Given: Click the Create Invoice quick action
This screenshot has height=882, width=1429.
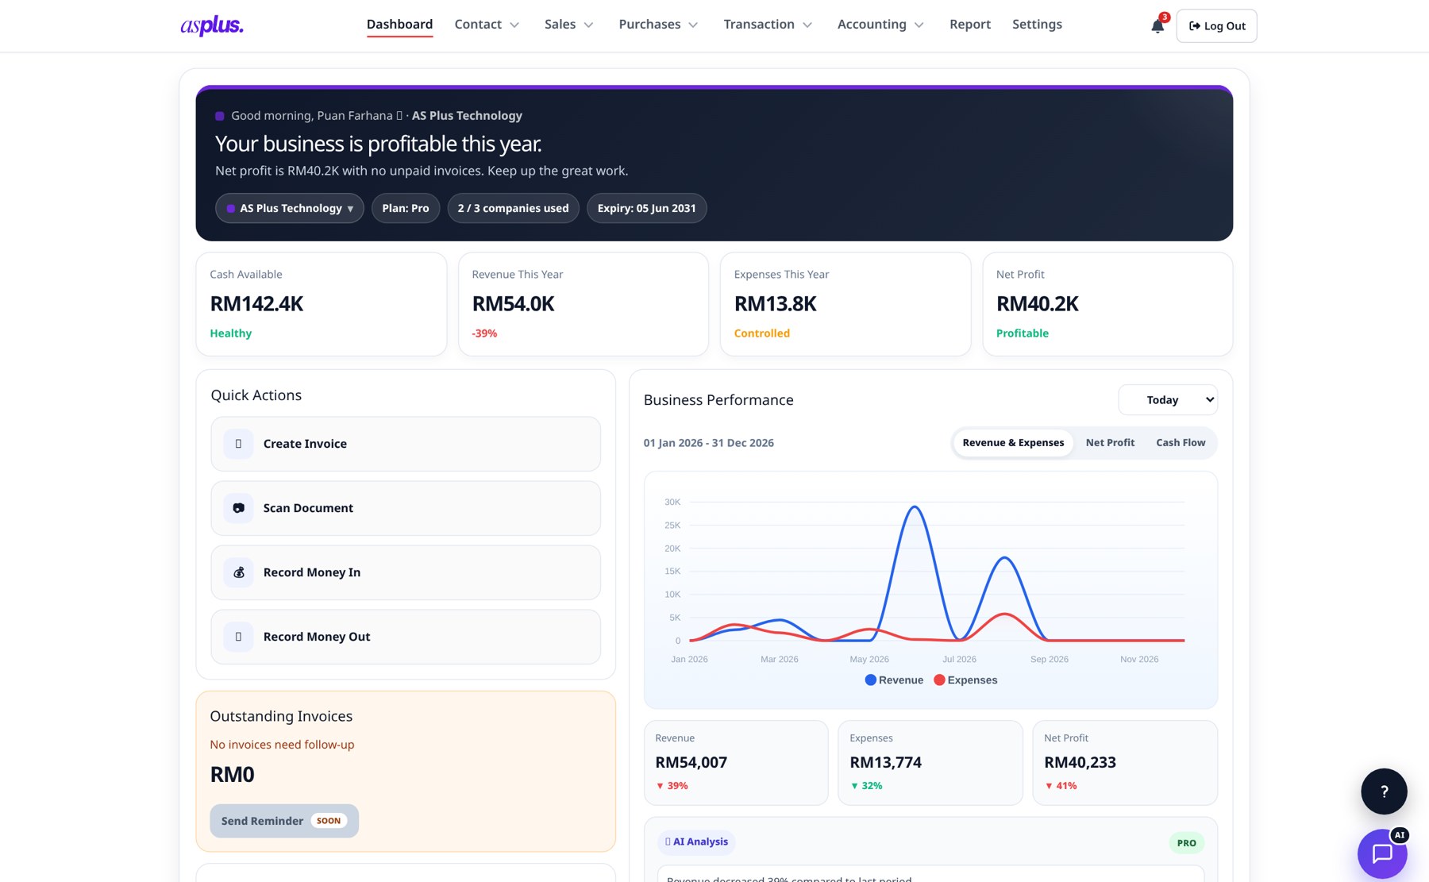Looking at the screenshot, I should click(x=406, y=444).
